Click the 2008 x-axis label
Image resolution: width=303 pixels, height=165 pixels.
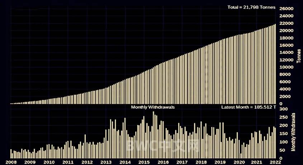click(11, 162)
